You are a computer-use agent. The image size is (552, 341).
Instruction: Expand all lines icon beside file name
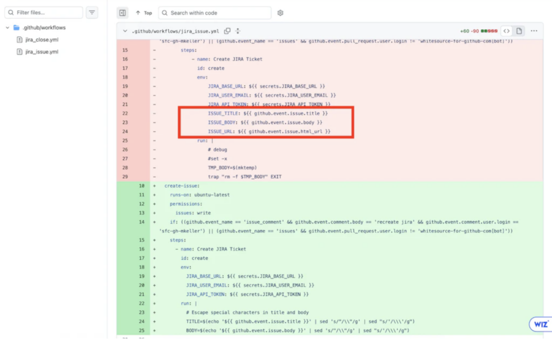tap(238, 31)
